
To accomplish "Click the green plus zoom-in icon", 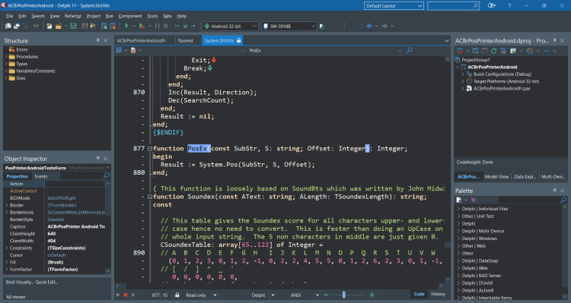I will (x=372, y=295).
